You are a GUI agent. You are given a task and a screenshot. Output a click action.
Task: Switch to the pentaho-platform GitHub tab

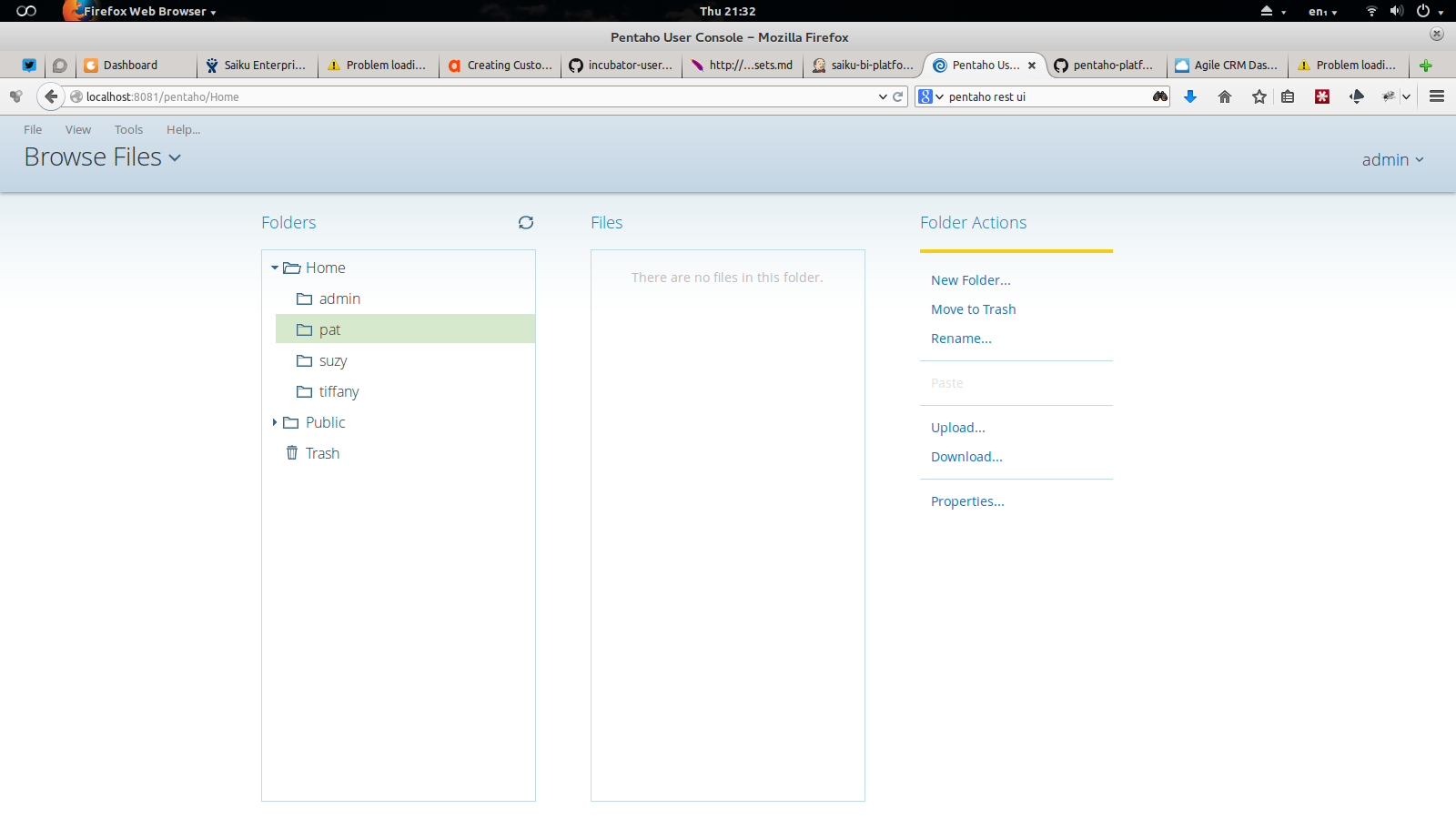coord(1106,66)
